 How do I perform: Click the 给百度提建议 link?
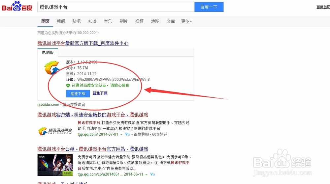click(x=74, y=104)
